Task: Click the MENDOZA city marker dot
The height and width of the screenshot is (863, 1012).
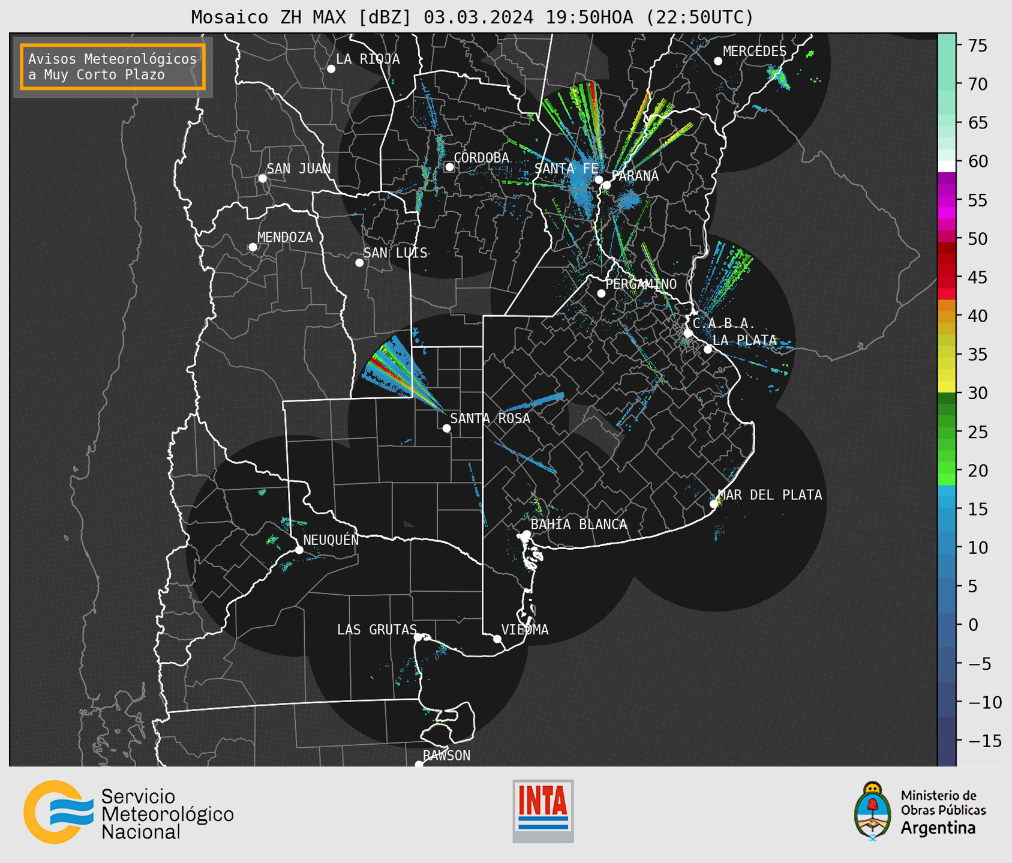Action: pos(253,247)
